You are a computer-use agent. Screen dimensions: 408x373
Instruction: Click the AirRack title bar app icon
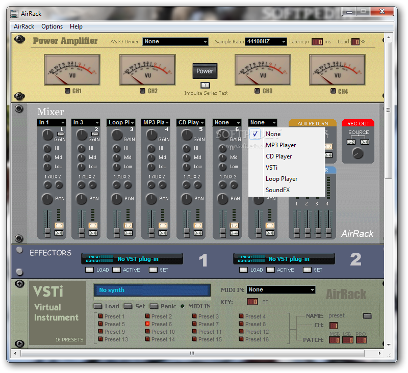[x=14, y=14]
